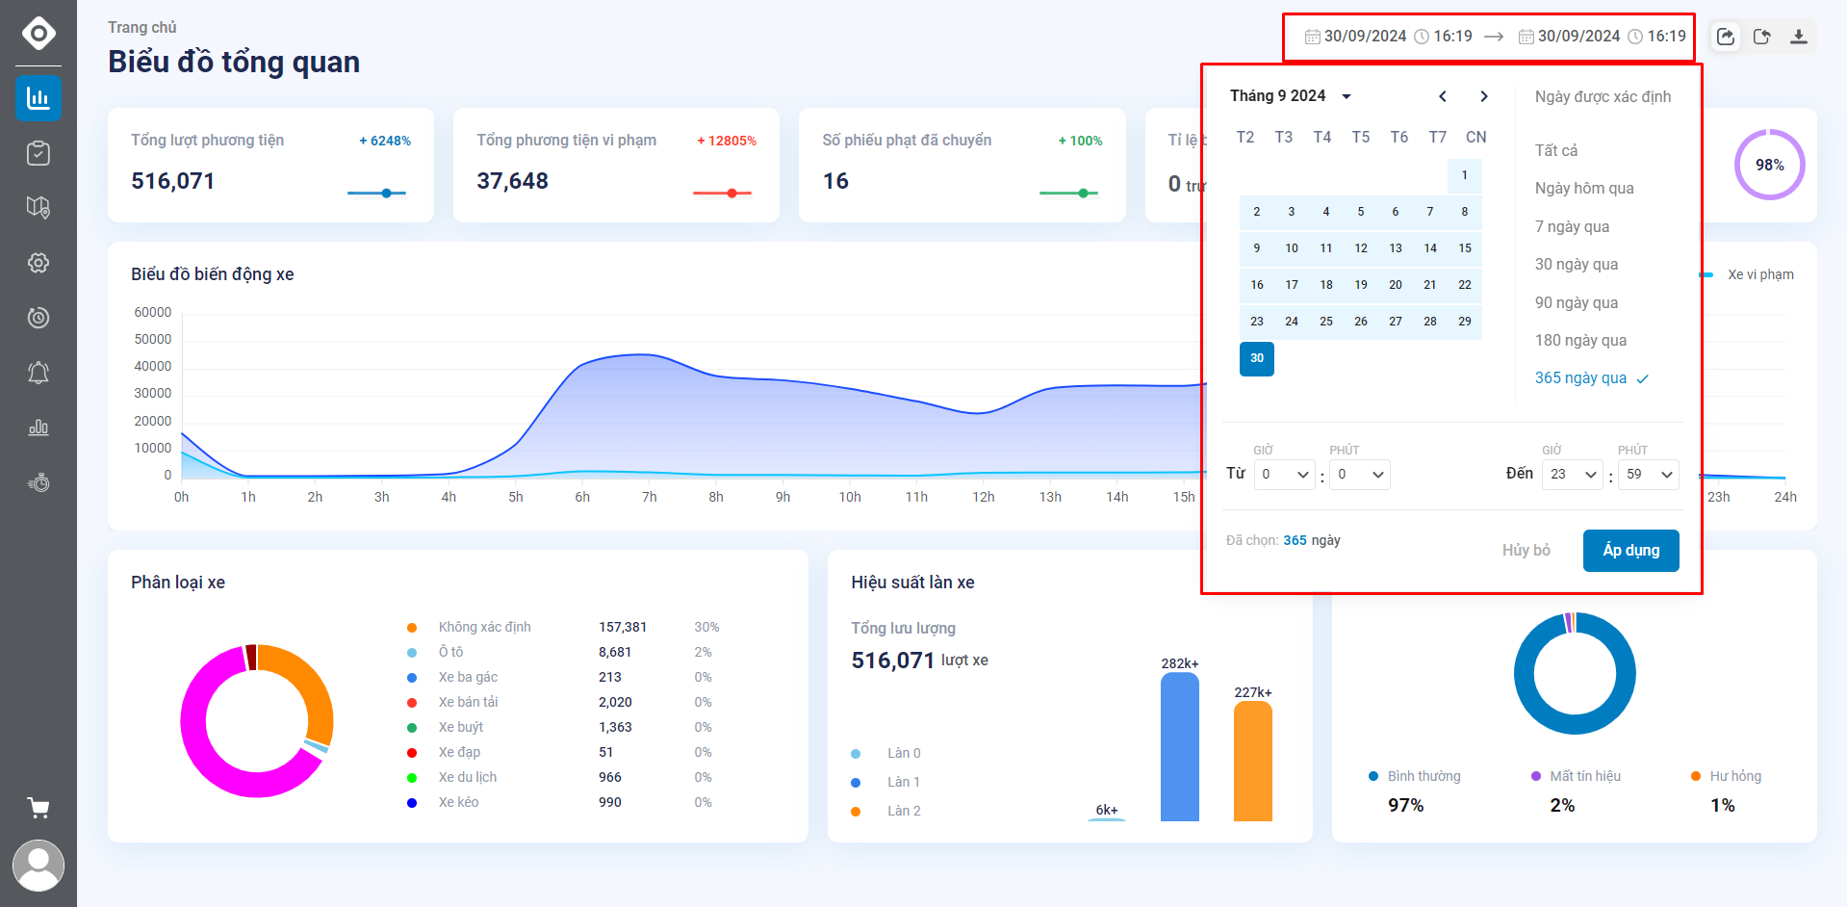Open the overview chart dashboard icon
This screenshot has width=1847, height=907.
38,97
